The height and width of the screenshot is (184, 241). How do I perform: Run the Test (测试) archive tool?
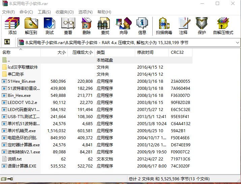50,23
